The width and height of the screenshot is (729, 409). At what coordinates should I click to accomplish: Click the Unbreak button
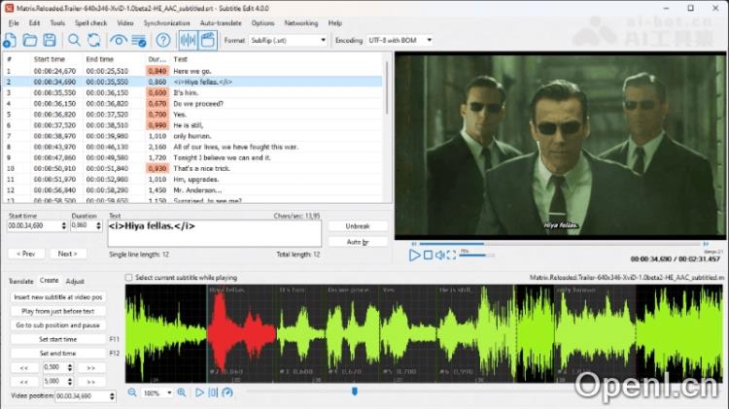pos(358,225)
